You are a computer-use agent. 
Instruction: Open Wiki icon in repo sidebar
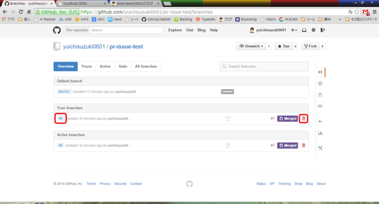(320, 106)
